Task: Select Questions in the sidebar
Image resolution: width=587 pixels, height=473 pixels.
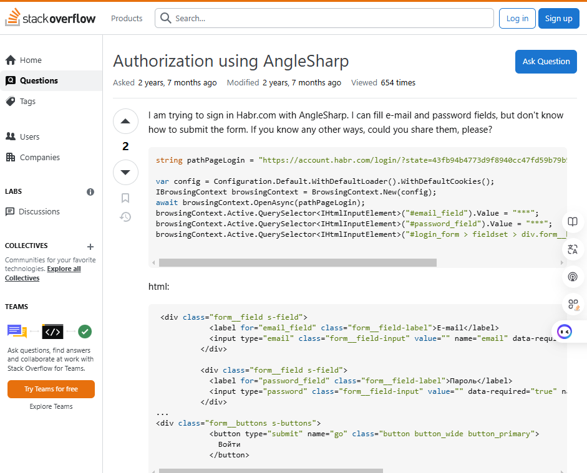Action: (51, 80)
